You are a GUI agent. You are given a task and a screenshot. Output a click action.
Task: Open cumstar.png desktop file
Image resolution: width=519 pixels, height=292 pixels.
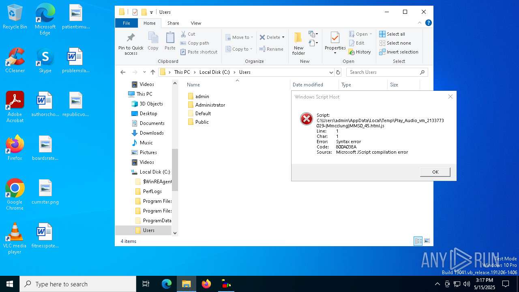pos(45,192)
